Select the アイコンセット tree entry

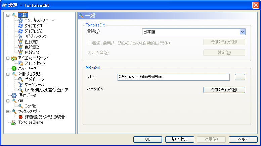click(35, 63)
